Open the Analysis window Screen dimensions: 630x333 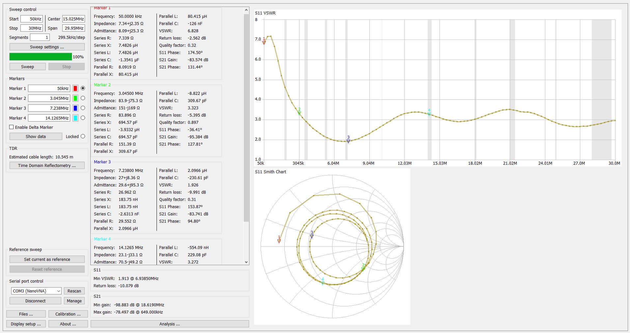pos(170,324)
